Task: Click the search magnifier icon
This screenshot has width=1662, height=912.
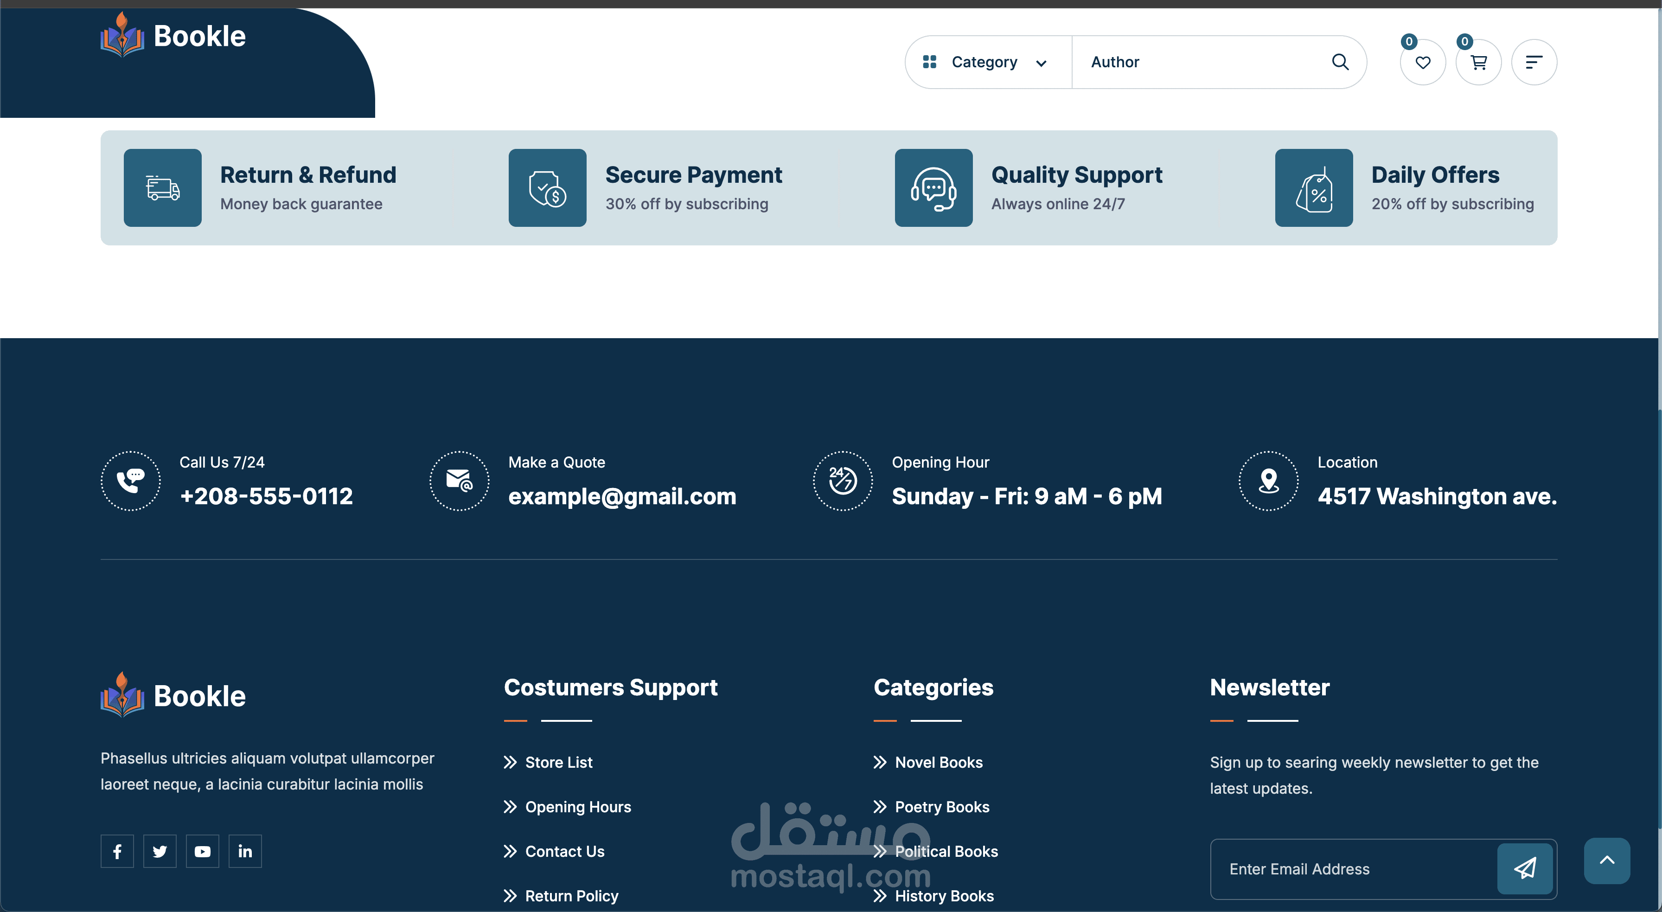Action: (1340, 62)
